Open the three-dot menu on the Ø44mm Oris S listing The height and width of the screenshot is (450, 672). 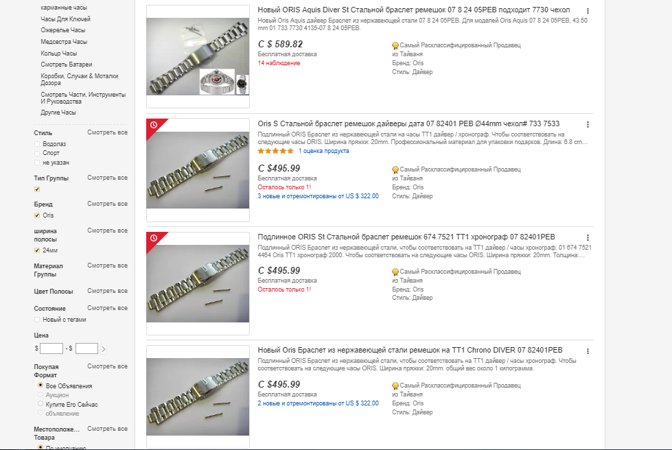point(588,124)
